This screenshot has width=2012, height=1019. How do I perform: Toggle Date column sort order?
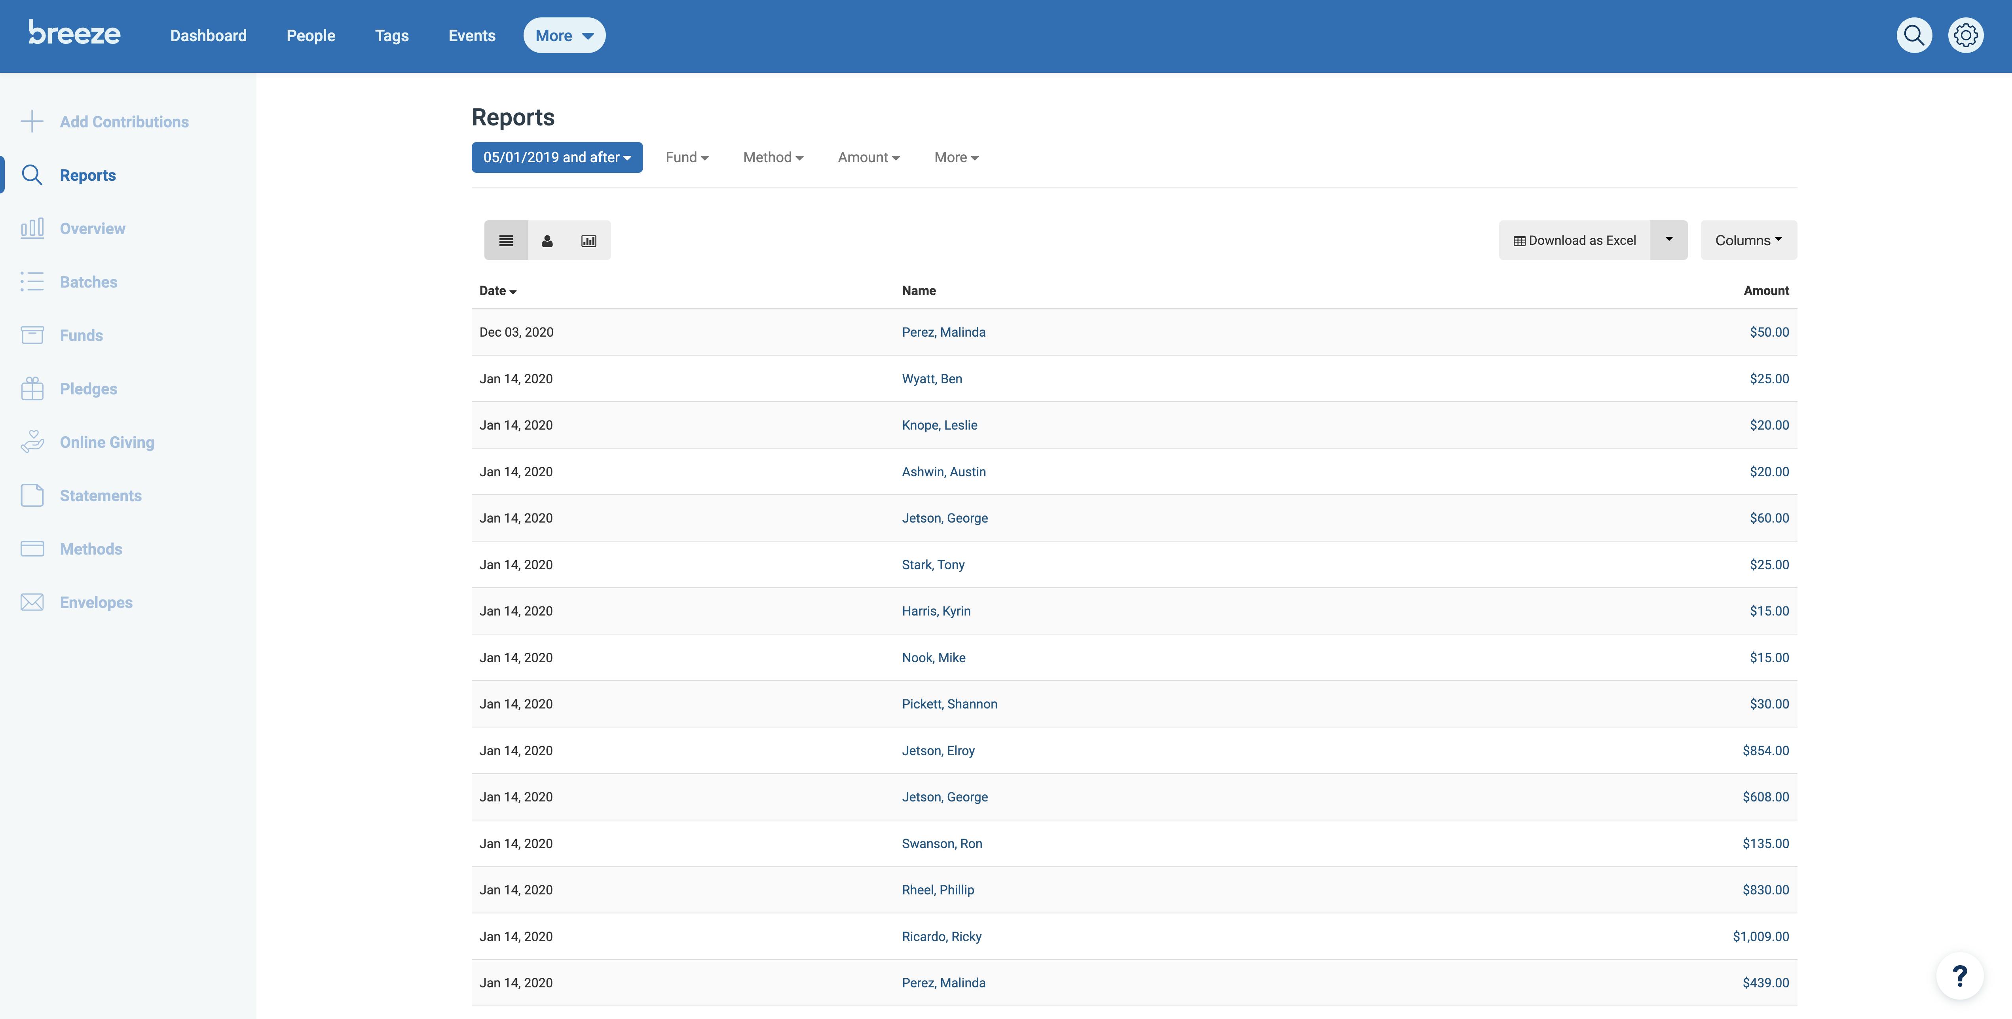pyautogui.click(x=498, y=290)
